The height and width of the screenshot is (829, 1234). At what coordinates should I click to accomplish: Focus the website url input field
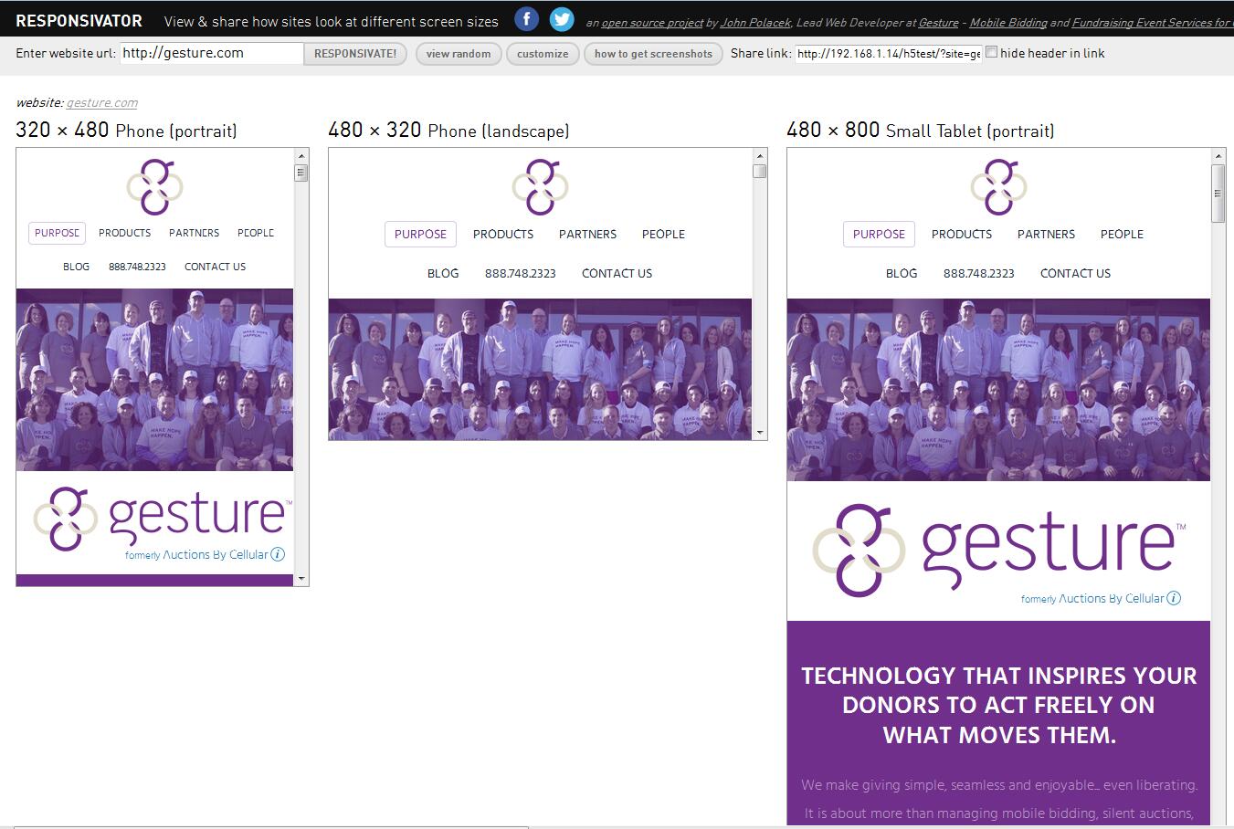(x=212, y=53)
